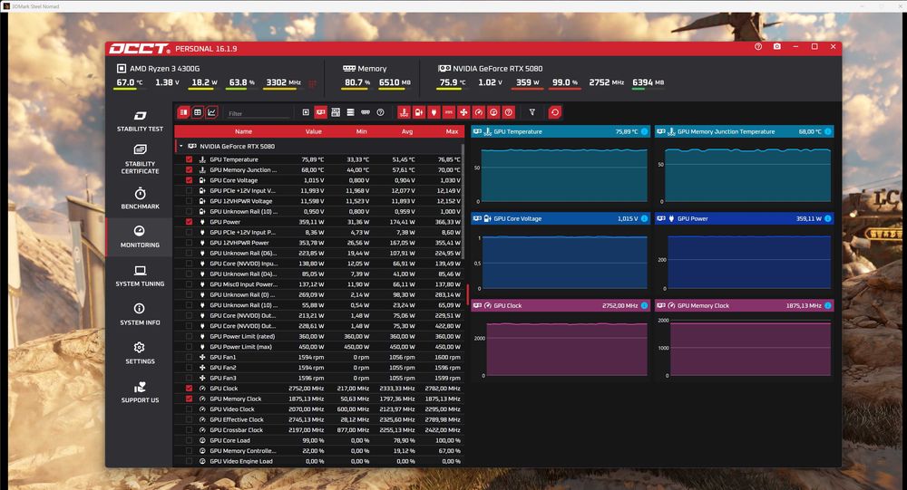Toggle the motherboard sensor source filter icon
The image size is (907, 490).
[x=336, y=112]
